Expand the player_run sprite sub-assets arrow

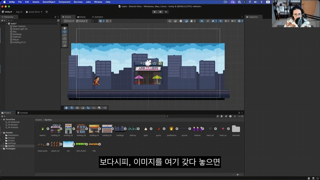pos(61,144)
